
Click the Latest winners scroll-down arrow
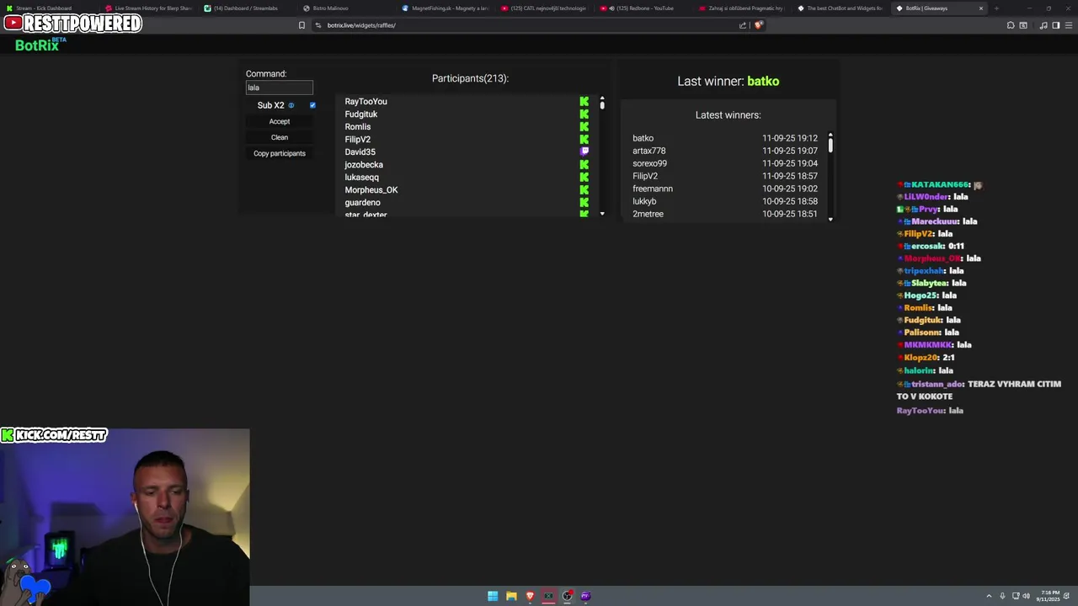click(830, 219)
